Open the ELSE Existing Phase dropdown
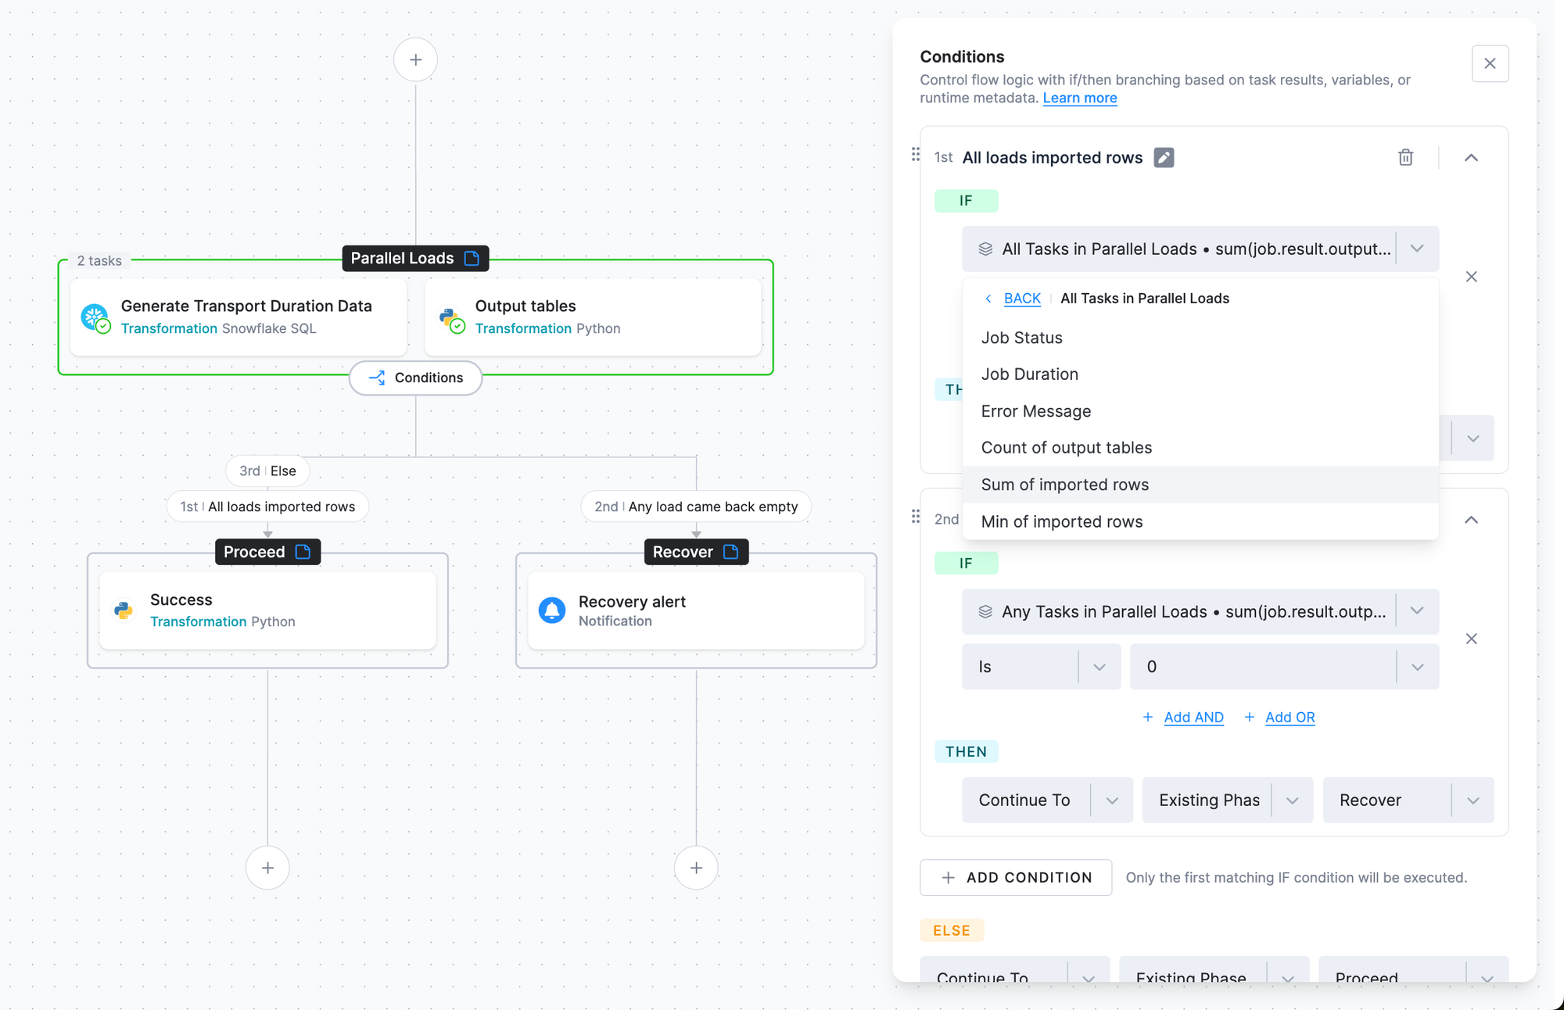Image resolution: width=1564 pixels, height=1010 pixels. point(1214,969)
